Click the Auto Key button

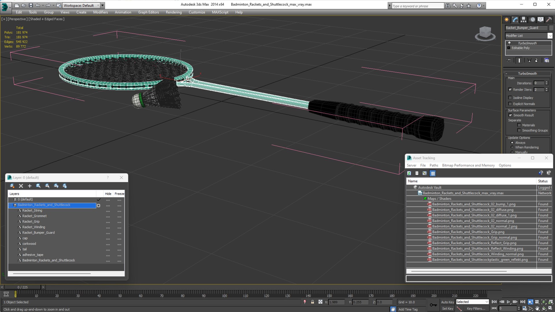447,302
